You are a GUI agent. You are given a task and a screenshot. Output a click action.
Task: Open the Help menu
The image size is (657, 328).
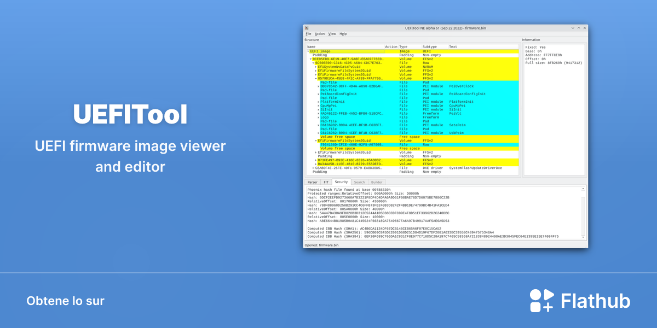pyautogui.click(x=343, y=34)
